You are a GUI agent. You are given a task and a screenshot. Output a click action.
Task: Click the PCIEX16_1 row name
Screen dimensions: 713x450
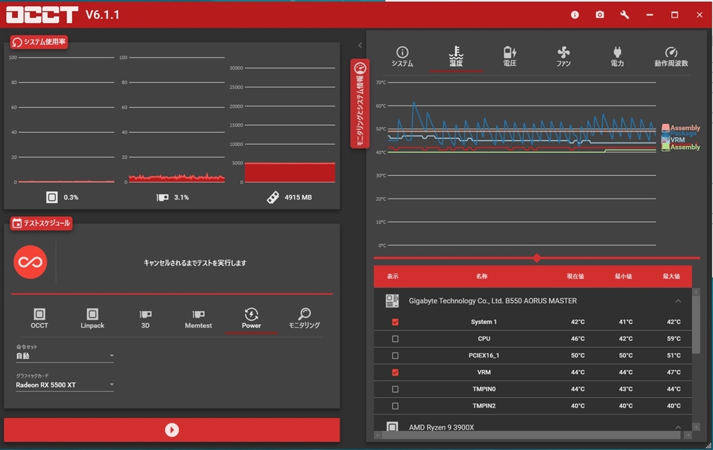484,355
